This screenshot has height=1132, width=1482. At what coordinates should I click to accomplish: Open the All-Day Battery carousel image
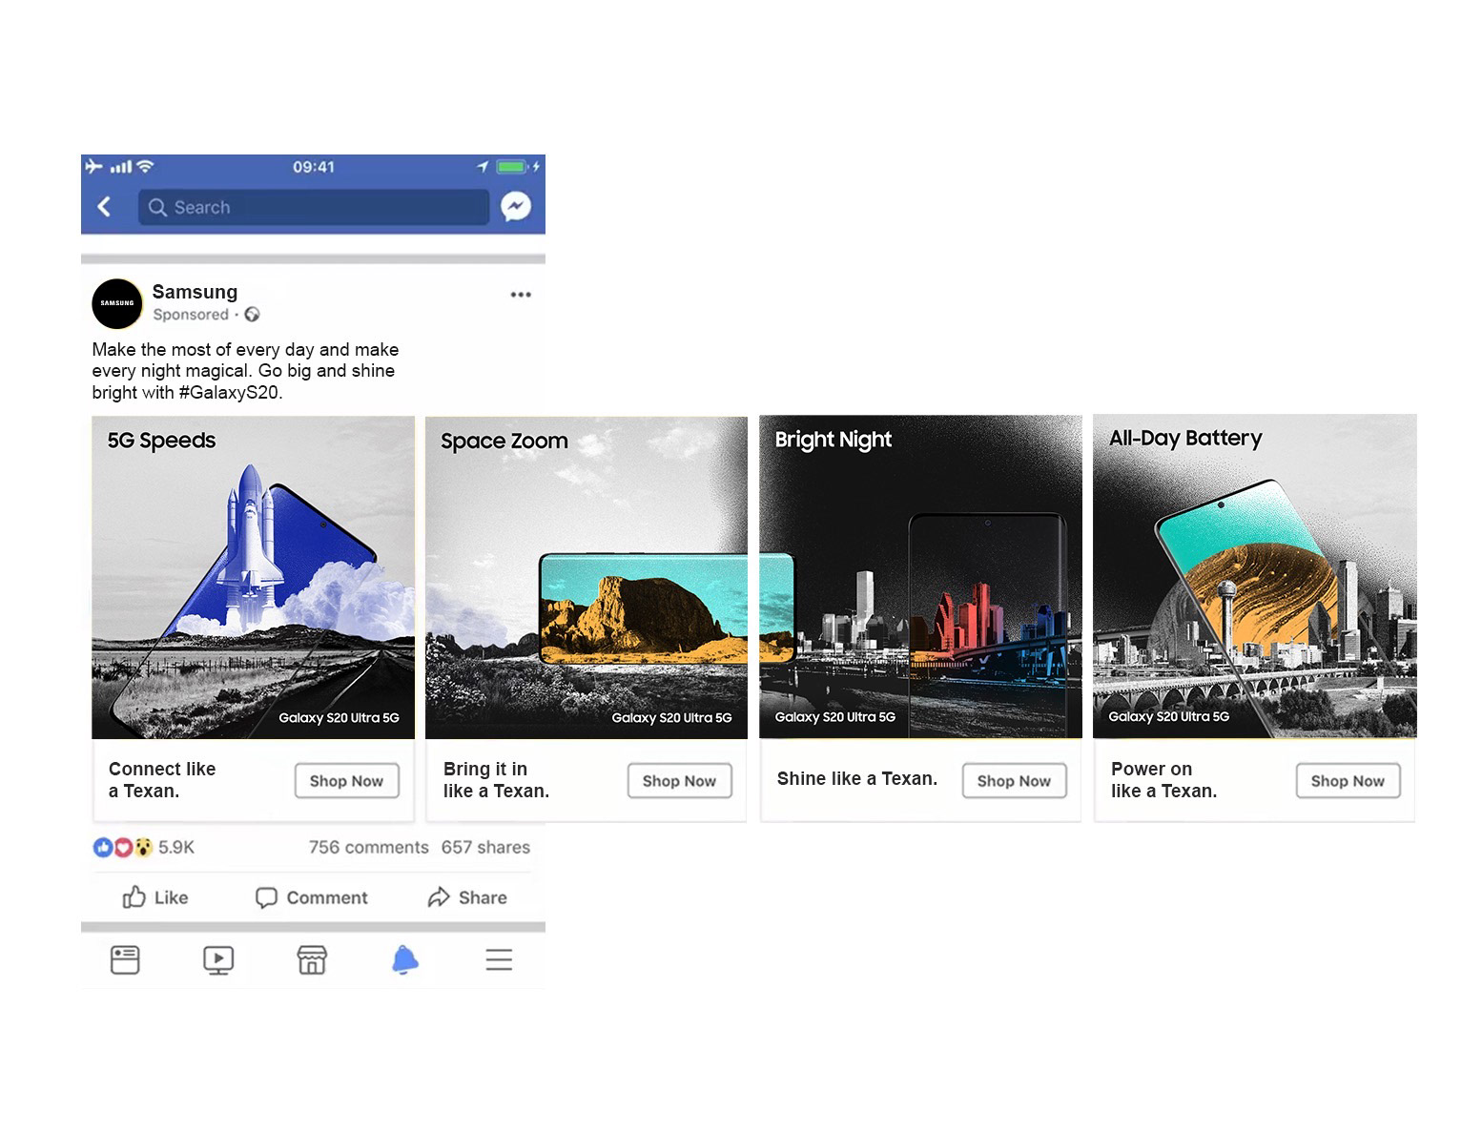(x=1254, y=576)
